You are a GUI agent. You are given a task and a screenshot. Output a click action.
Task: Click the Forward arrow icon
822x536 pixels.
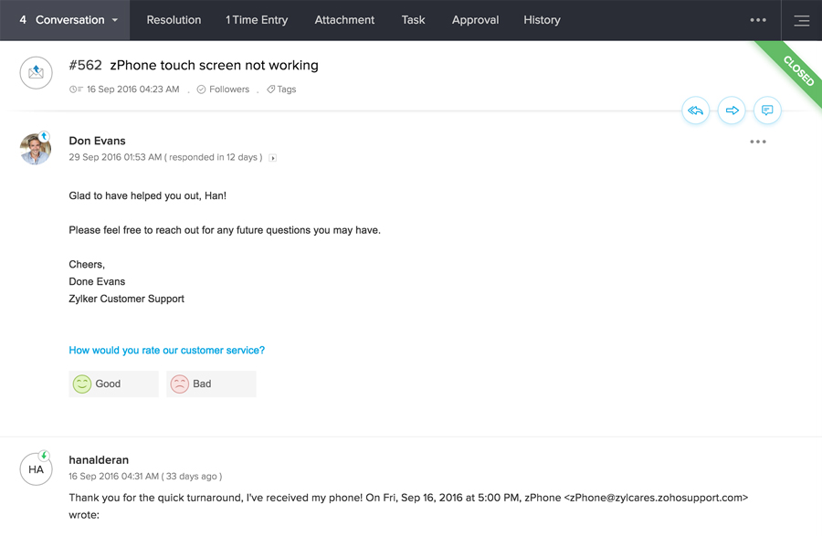[x=732, y=110]
